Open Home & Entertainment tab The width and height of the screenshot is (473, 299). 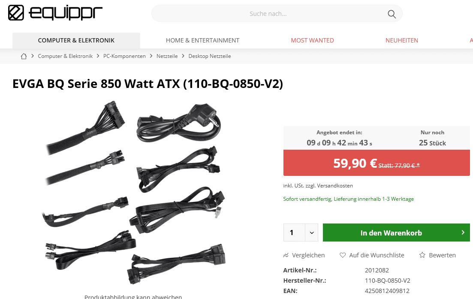click(x=202, y=40)
